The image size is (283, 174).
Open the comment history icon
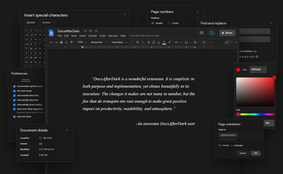[201, 33]
